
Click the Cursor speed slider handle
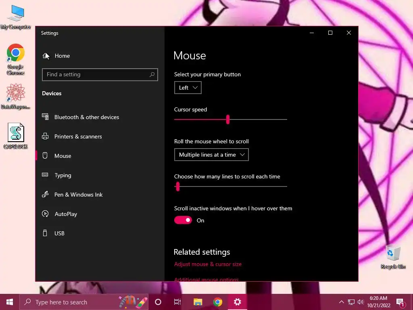(x=228, y=119)
